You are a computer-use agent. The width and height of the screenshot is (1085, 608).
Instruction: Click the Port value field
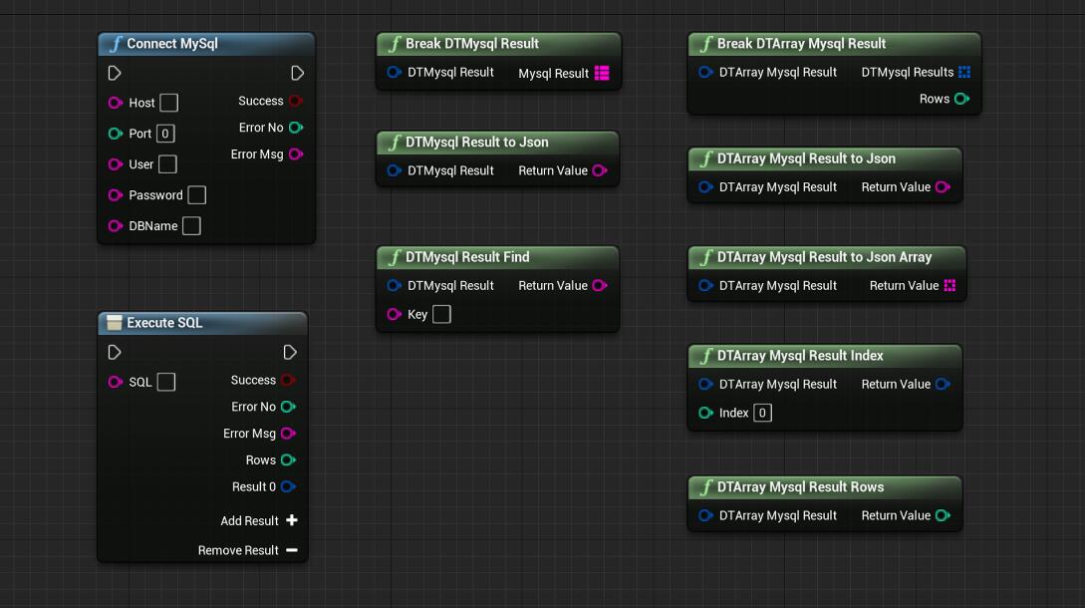tap(165, 134)
